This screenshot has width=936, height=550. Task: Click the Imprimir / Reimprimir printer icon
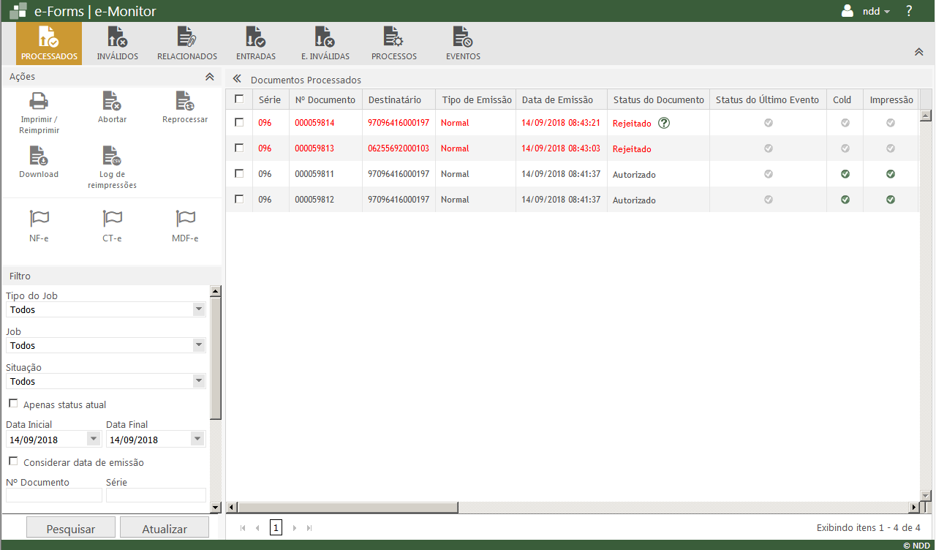[x=39, y=102]
